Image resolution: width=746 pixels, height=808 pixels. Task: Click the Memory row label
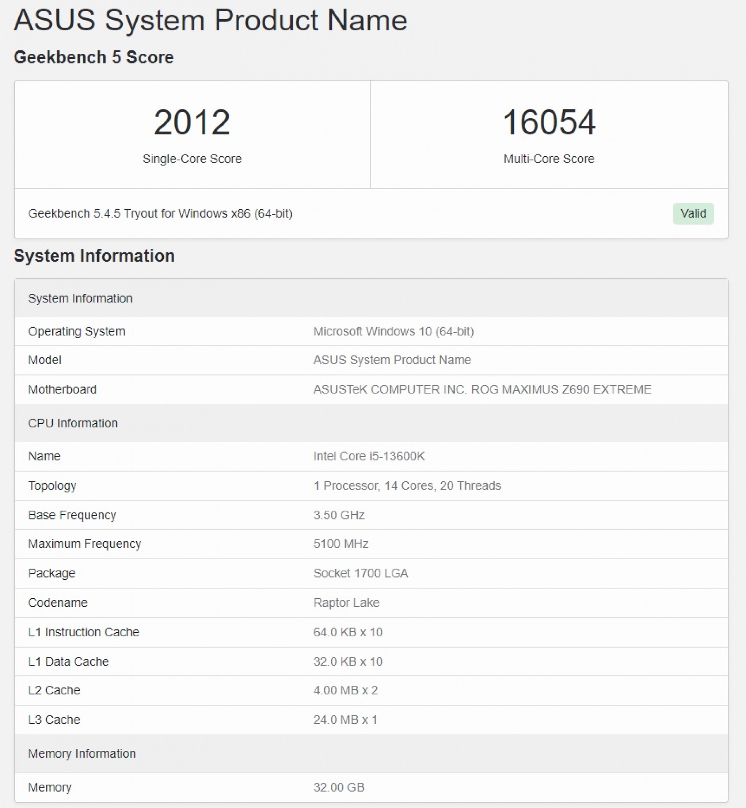click(50, 787)
